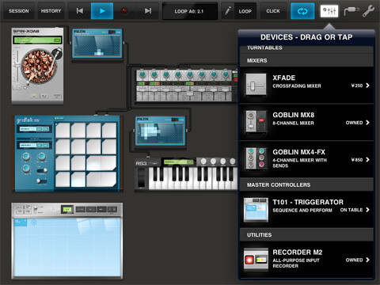Open the RS3 keyboard green preset display
This screenshot has height=285, width=380.
(x=178, y=161)
